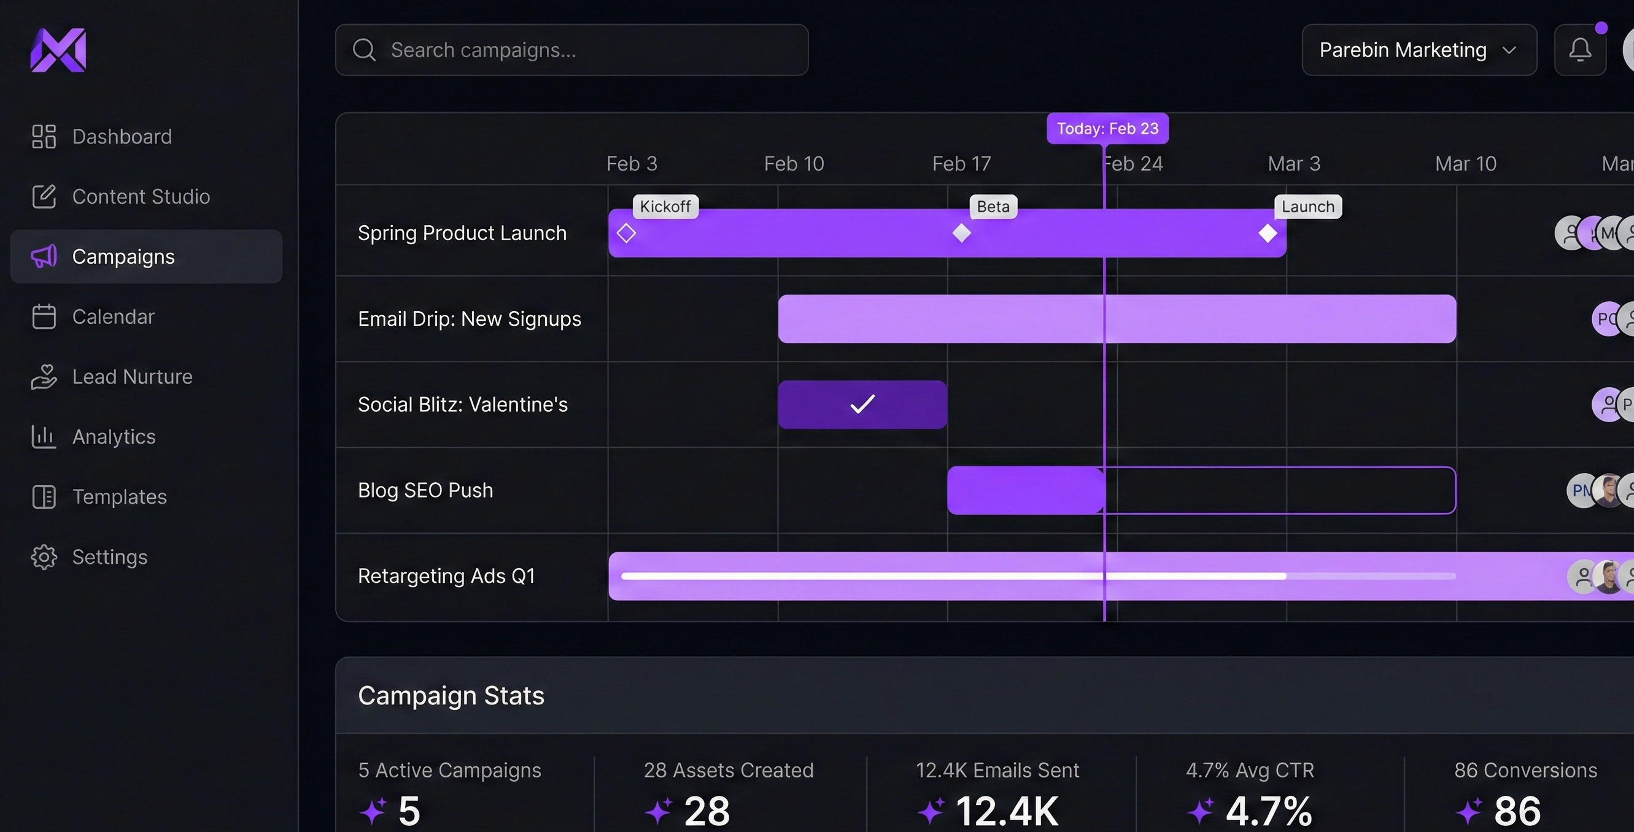Viewport: 1634px width, 832px height.
Task: Open the Parebin Marketing workspace dropdown
Action: pyautogui.click(x=1419, y=50)
